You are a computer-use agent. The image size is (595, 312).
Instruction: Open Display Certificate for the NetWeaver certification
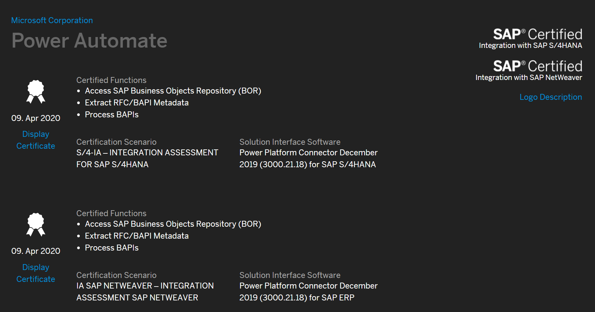(x=36, y=273)
